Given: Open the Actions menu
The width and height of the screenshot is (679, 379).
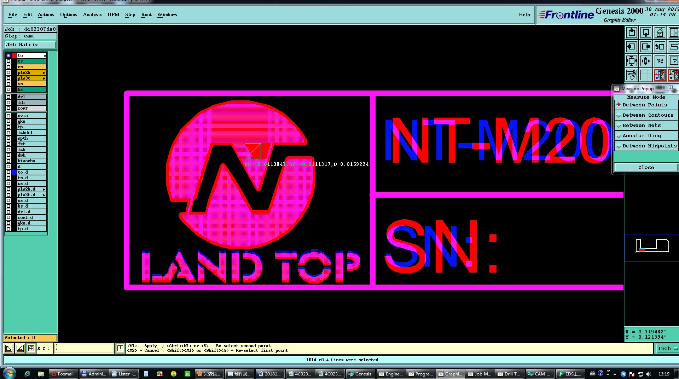Looking at the screenshot, I should click(x=46, y=14).
